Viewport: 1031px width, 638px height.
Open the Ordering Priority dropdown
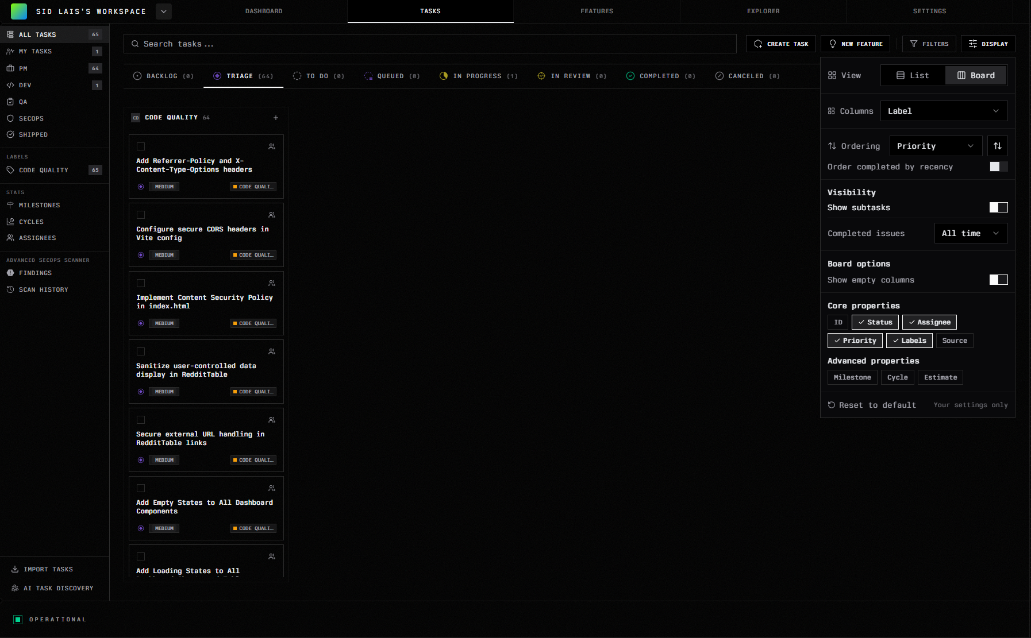935,146
